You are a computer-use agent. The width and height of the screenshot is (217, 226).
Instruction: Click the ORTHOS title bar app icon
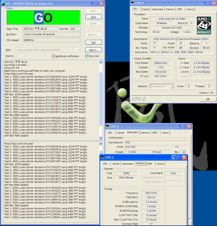tap(3, 3)
